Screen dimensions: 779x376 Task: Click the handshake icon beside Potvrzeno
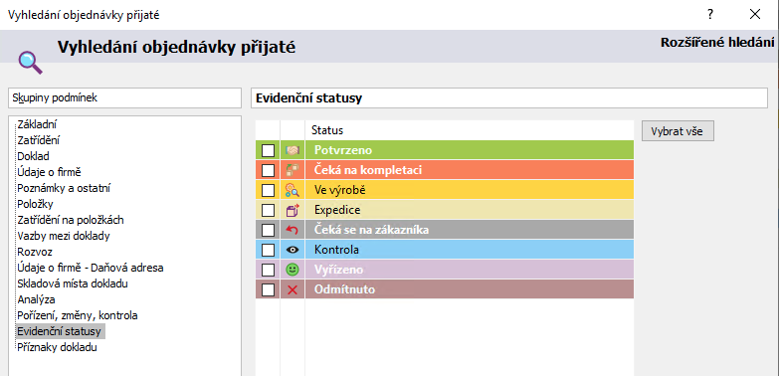click(x=292, y=150)
